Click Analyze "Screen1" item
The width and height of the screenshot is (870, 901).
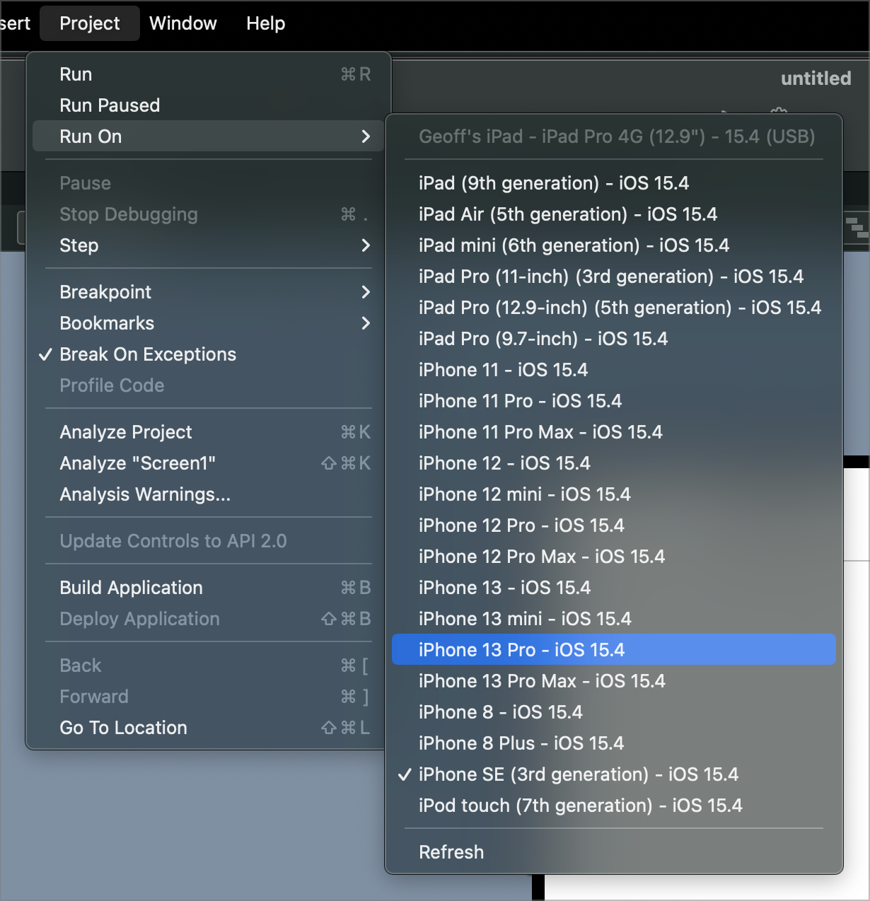(x=137, y=463)
